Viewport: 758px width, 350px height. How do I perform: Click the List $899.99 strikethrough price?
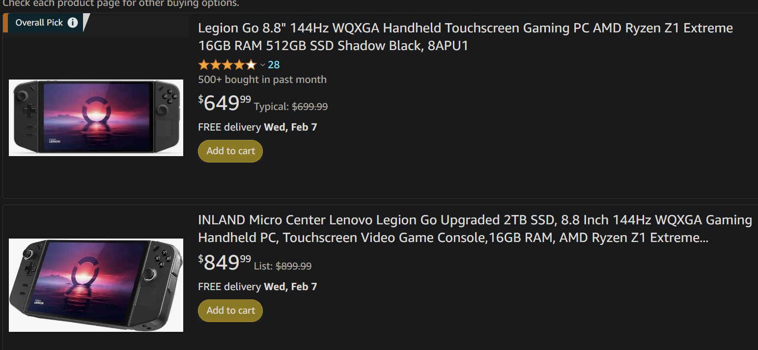point(293,266)
